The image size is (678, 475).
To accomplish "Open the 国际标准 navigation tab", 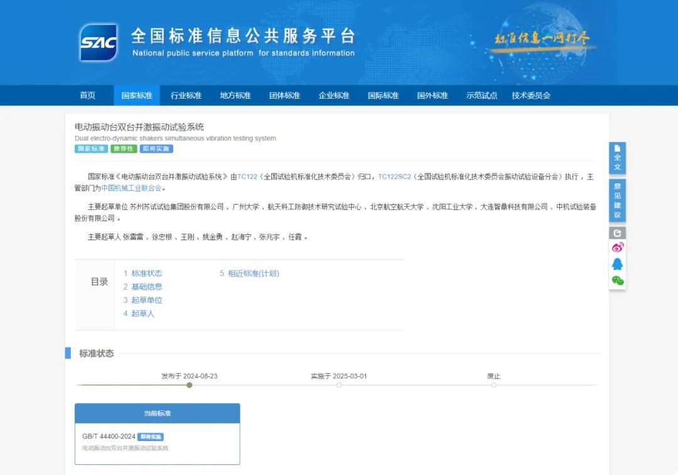I will tap(383, 96).
